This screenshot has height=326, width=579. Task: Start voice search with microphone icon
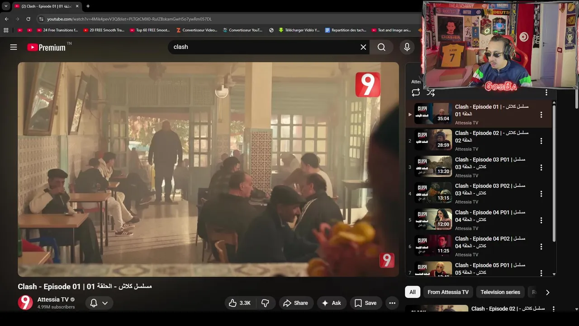(x=407, y=47)
